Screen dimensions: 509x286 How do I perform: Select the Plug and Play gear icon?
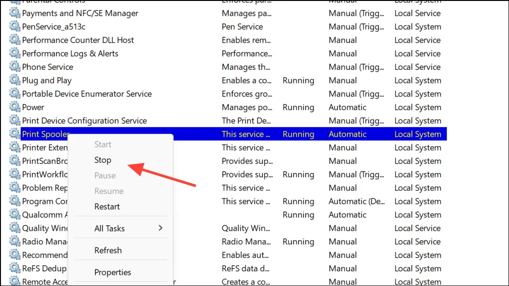click(15, 80)
